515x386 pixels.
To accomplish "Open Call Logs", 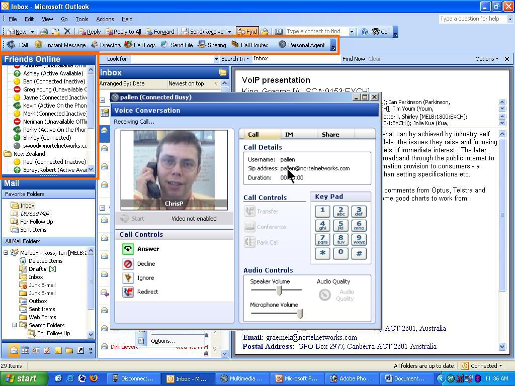I will tap(140, 45).
